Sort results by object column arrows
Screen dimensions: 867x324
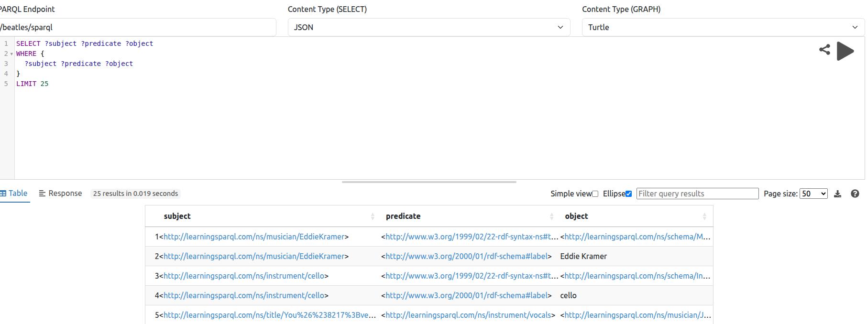704,216
